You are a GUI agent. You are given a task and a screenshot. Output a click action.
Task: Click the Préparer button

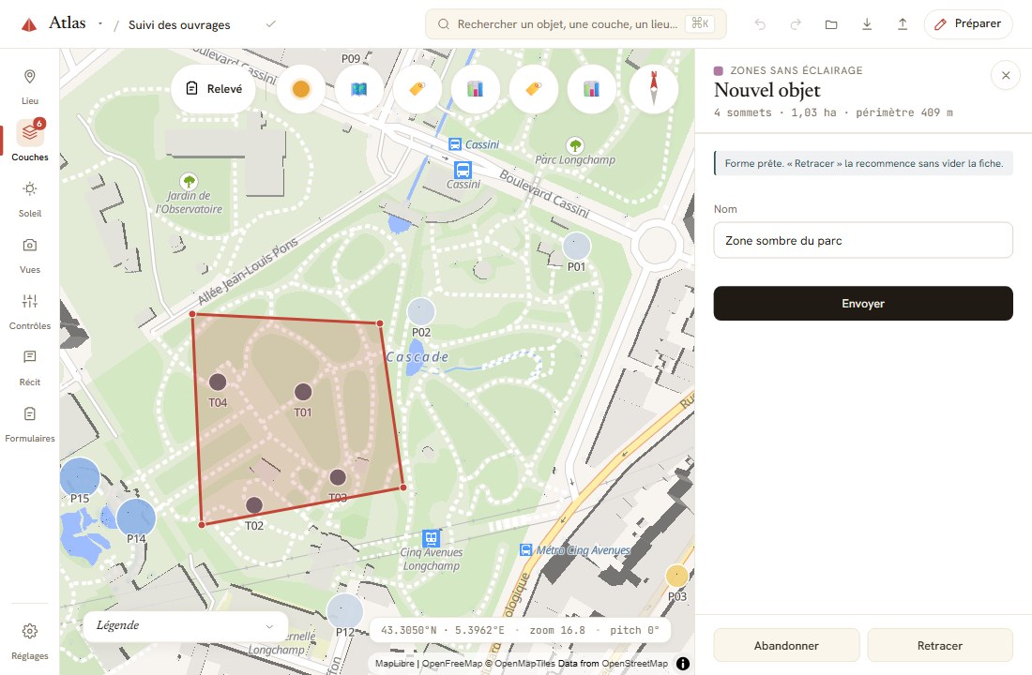point(968,24)
